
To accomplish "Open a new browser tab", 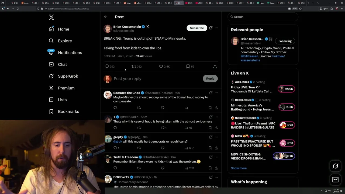I will [x=313, y=3].
